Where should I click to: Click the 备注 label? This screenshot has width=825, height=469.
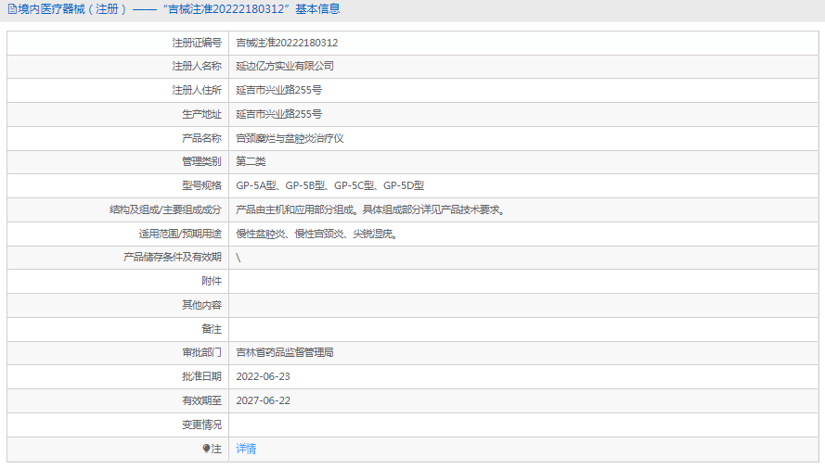[212, 329]
